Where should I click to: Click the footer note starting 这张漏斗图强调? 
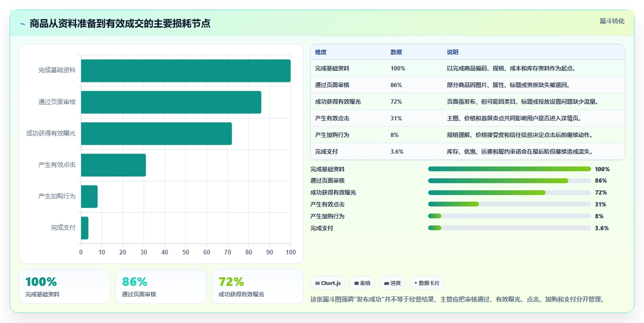point(457,299)
